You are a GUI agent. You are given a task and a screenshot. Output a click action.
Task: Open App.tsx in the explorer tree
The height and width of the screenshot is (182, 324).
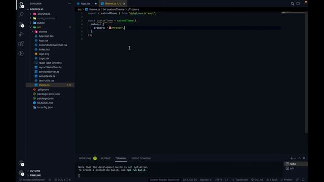(44, 40)
